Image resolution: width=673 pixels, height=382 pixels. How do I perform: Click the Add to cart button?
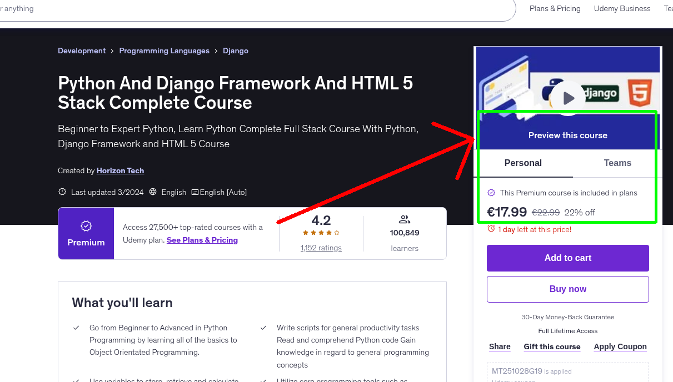coord(567,258)
